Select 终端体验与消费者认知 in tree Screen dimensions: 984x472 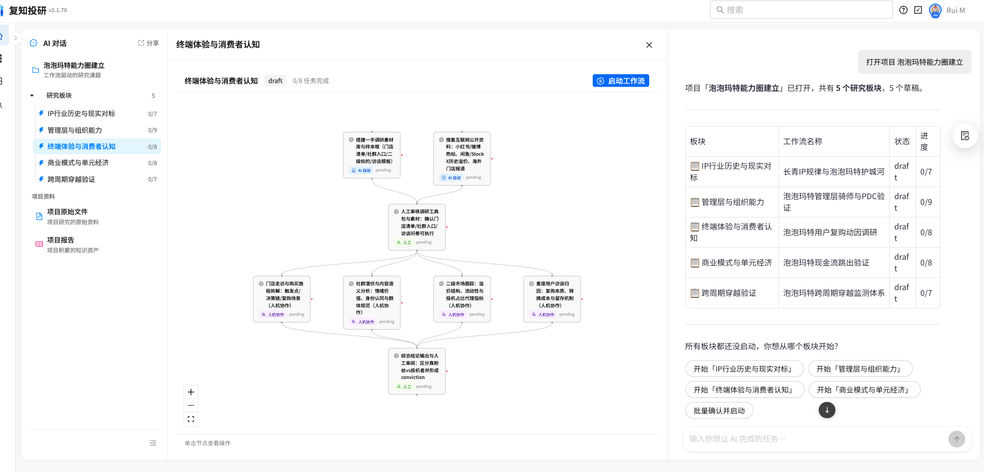[x=97, y=146]
